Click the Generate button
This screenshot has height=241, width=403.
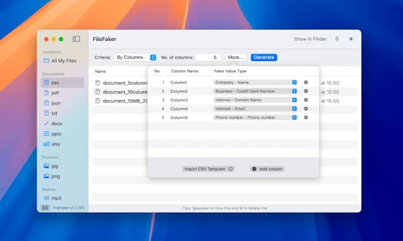[264, 57]
